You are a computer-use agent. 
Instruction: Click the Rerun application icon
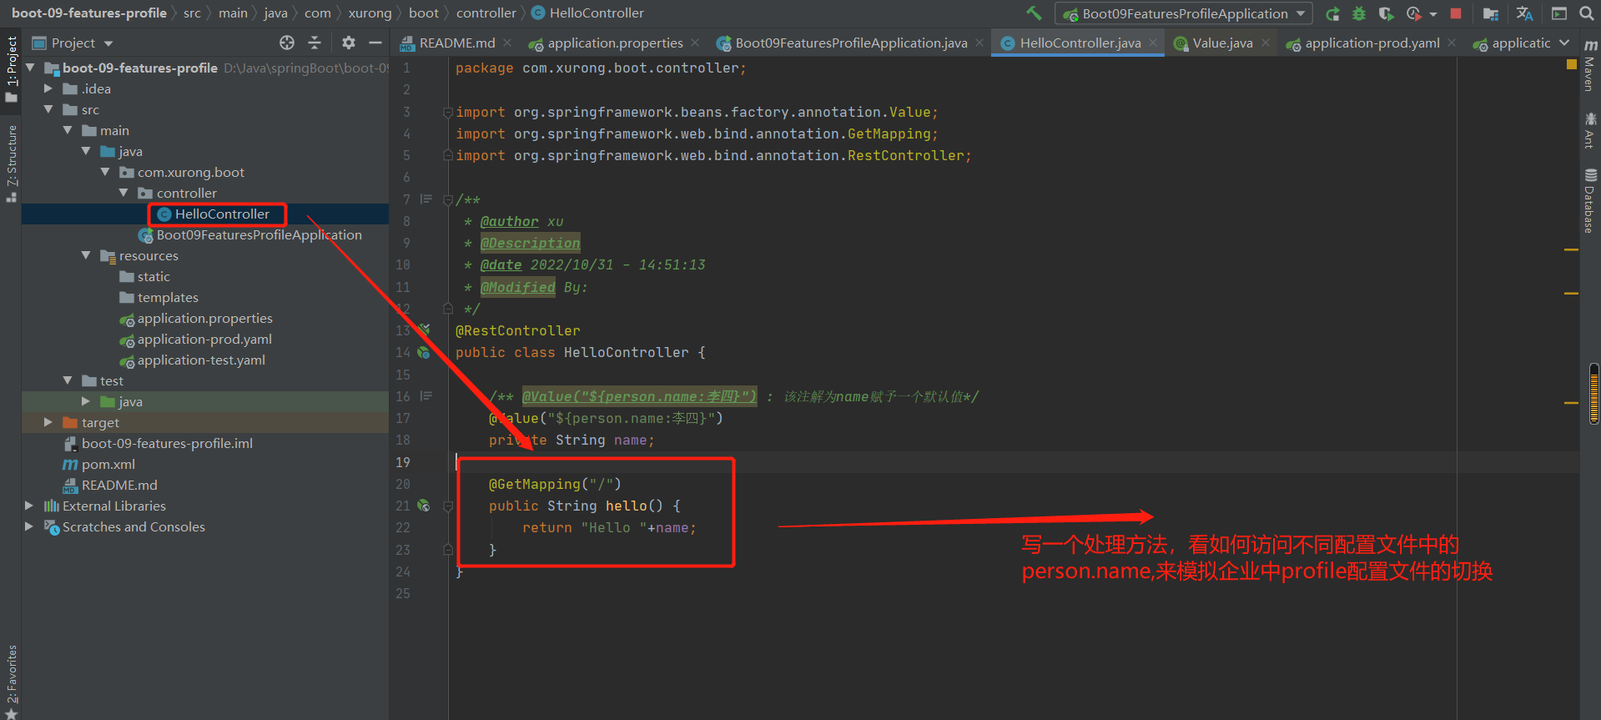pyautogui.click(x=1332, y=13)
